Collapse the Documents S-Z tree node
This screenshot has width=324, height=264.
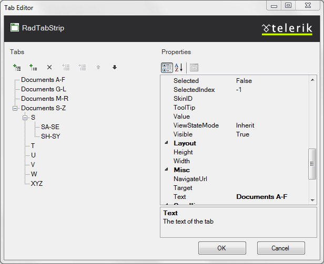[x=15, y=109]
